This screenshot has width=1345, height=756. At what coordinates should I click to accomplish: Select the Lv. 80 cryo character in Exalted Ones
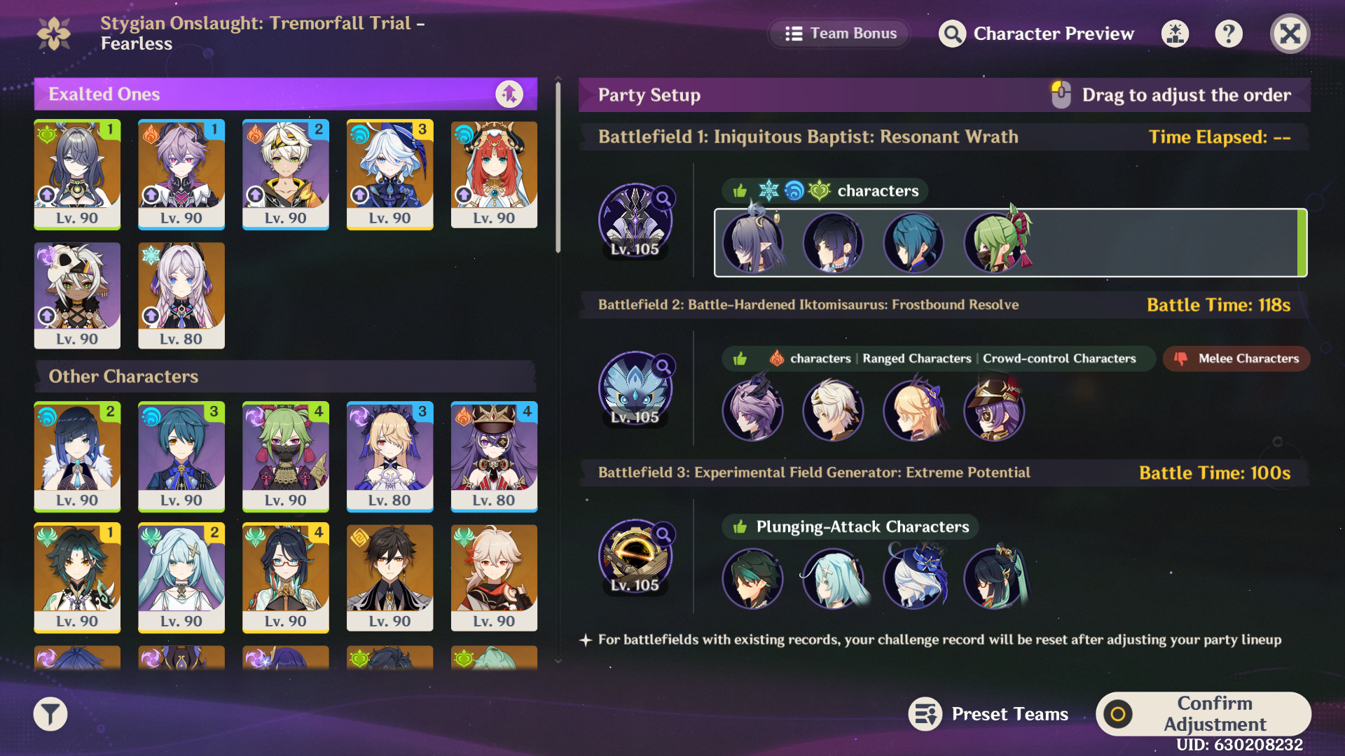tap(181, 295)
